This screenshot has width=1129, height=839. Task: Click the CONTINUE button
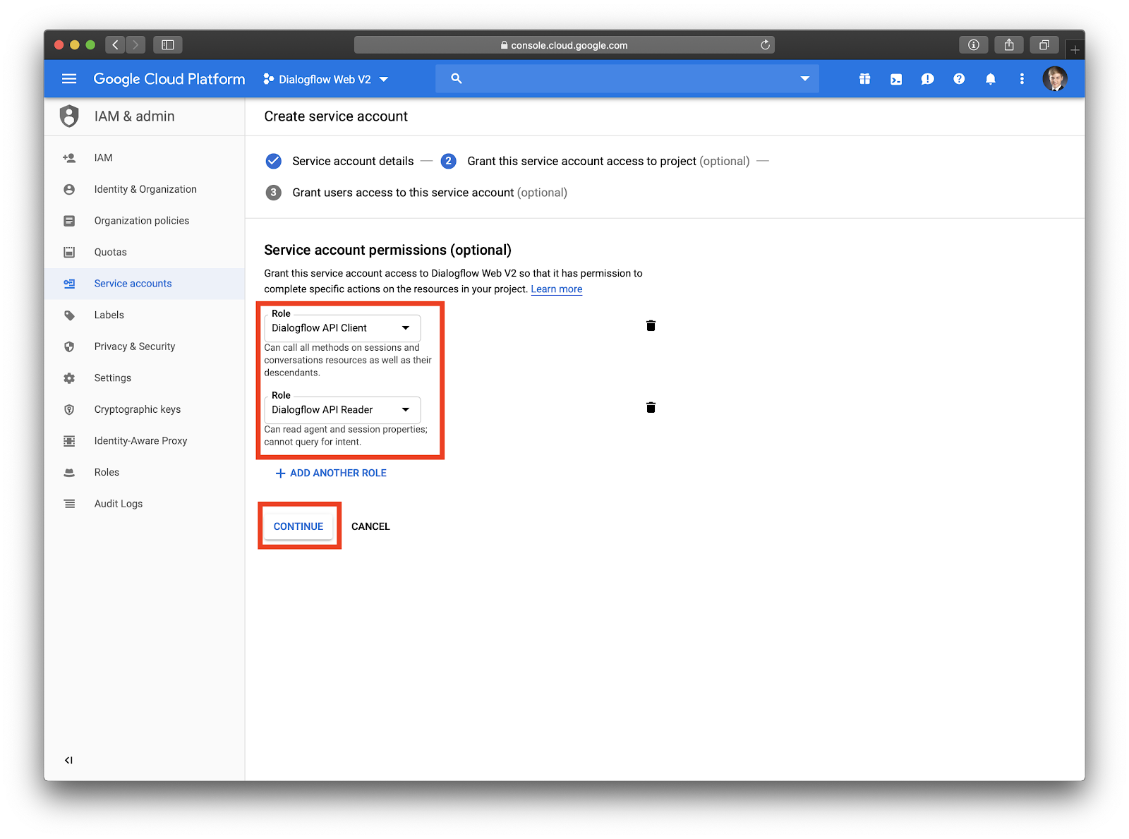click(x=298, y=526)
